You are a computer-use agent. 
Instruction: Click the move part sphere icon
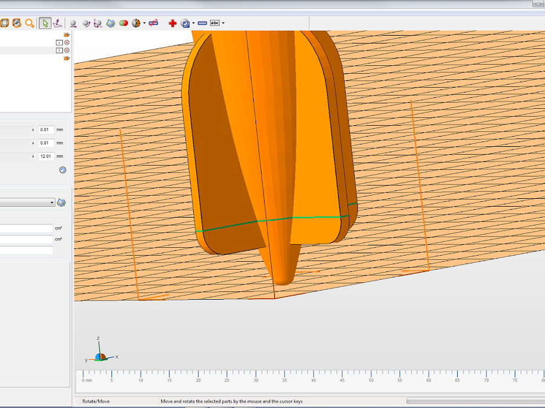73,23
